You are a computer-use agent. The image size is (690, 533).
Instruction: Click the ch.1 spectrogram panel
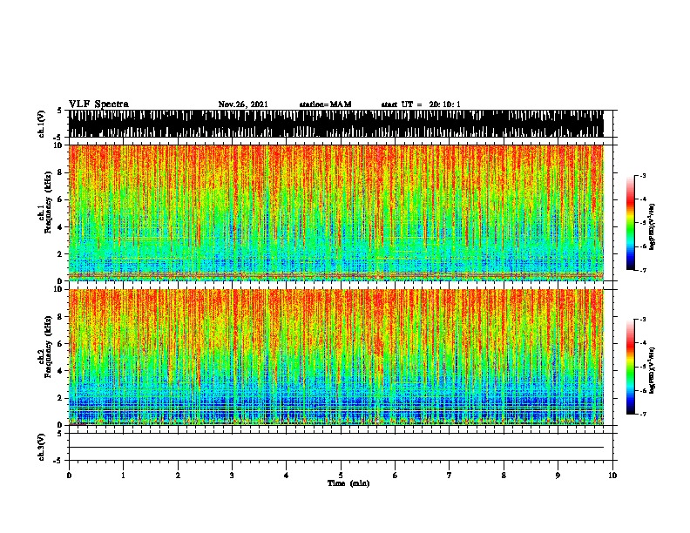[x=336, y=213]
